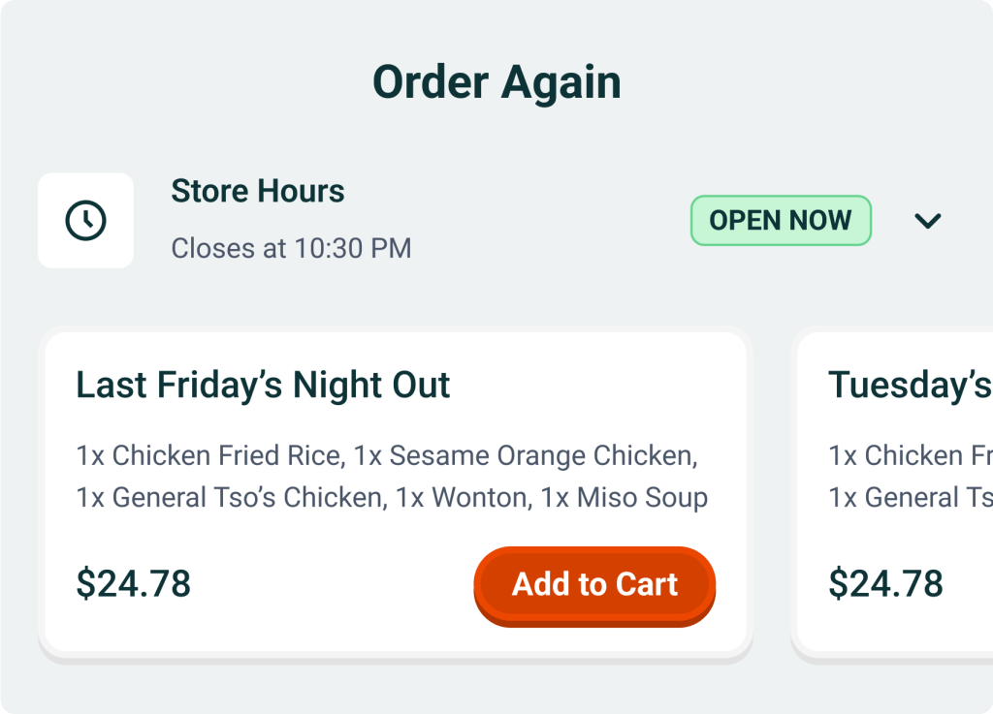Click the 10:30 PM closing time
Image resolution: width=993 pixels, height=714 pixels.
[353, 249]
